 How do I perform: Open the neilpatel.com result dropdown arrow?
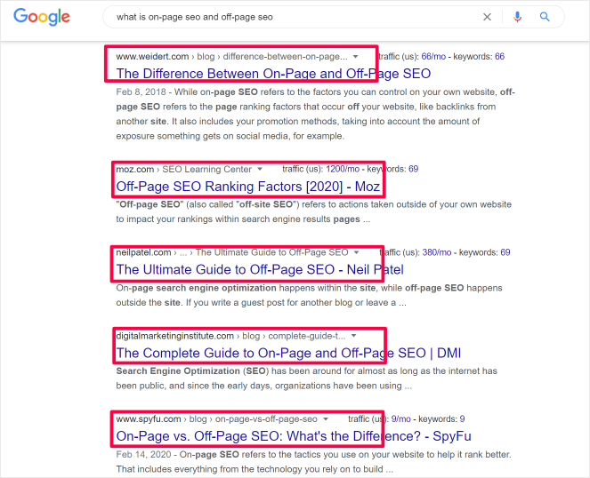pyautogui.click(x=356, y=252)
